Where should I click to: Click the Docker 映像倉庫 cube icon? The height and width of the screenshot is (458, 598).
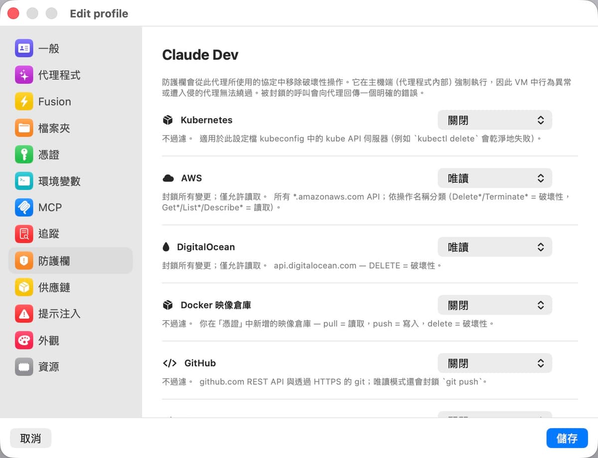click(168, 305)
